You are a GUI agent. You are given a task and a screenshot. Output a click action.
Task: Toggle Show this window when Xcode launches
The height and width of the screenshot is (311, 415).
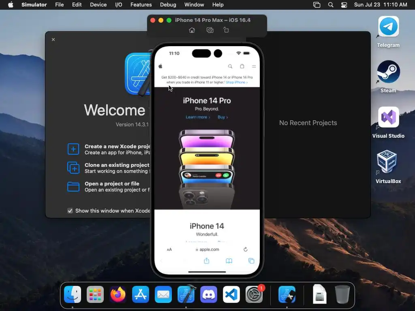click(x=70, y=211)
